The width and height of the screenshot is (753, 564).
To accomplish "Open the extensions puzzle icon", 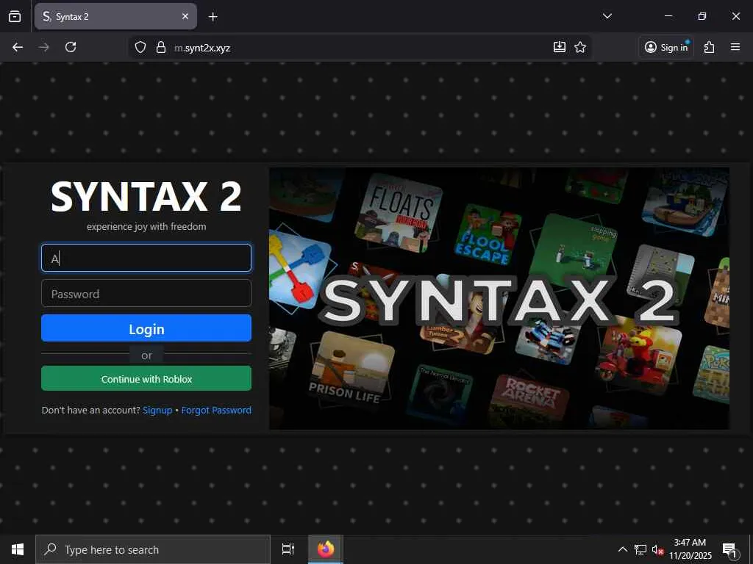I will point(710,47).
